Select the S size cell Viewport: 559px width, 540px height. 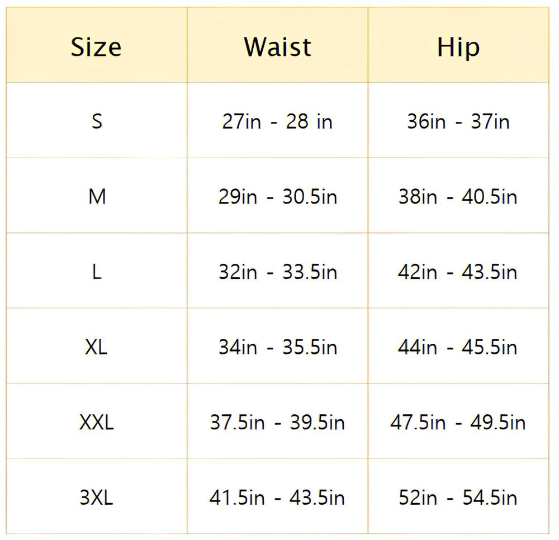[x=97, y=121]
